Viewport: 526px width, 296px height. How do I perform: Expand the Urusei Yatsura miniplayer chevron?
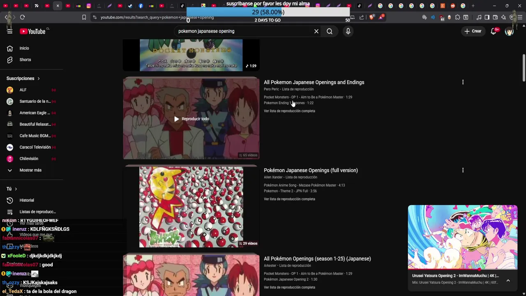click(508, 280)
